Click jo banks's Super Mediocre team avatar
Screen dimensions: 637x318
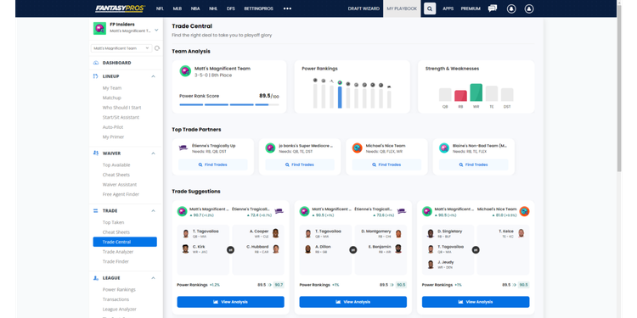[x=270, y=148]
